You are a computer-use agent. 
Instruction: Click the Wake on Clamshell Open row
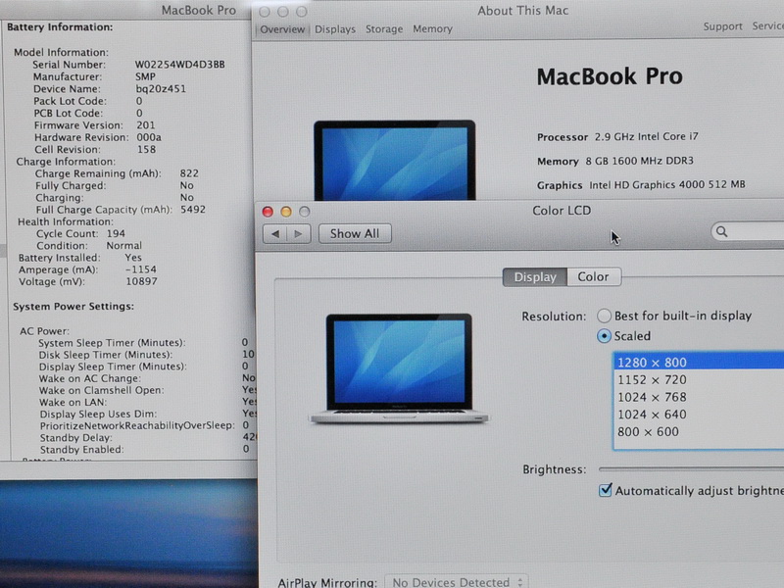pos(148,390)
